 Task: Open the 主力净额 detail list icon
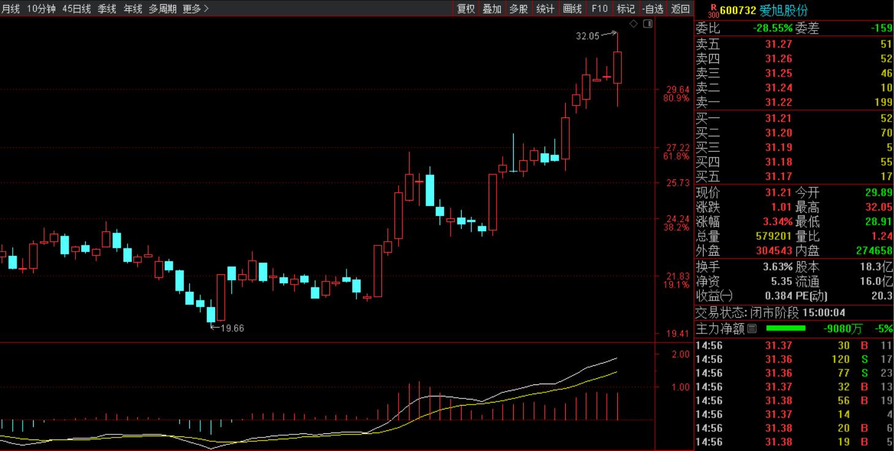[x=752, y=329]
